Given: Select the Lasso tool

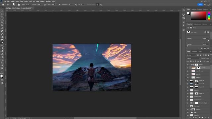Looking at the screenshot, I should [2, 17].
